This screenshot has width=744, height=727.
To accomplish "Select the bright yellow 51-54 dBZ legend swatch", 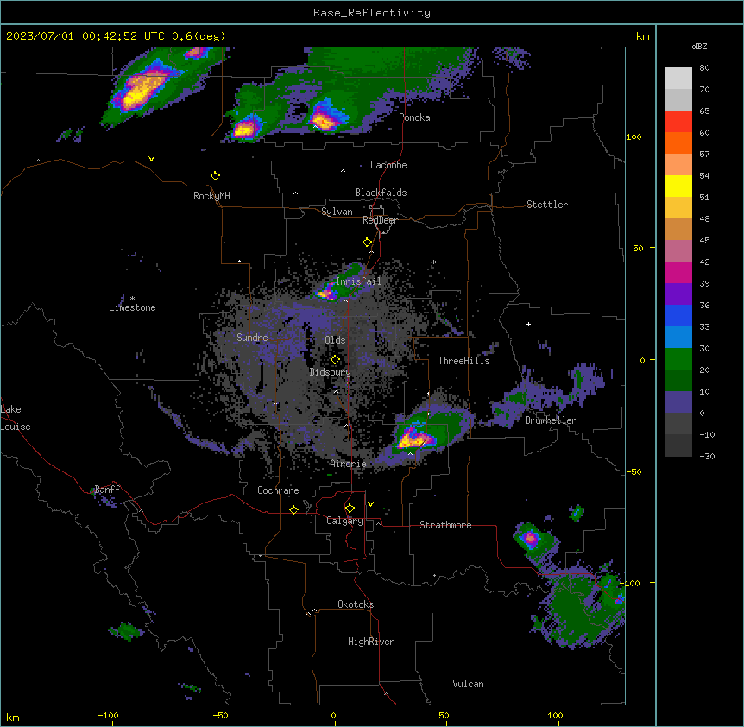I will pos(678,186).
